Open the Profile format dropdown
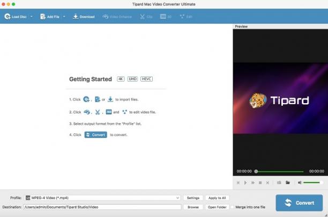 pos(102,198)
